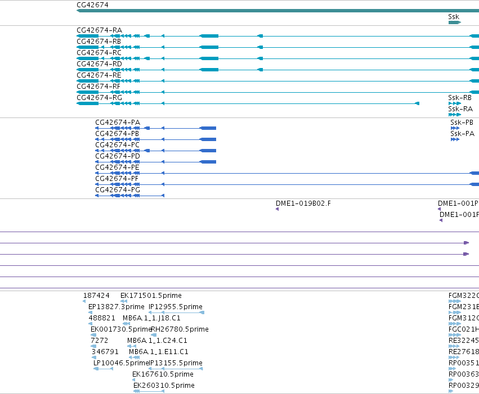Click the wide coding block of CG42674-PA
479x394 pixels.
tap(208, 128)
